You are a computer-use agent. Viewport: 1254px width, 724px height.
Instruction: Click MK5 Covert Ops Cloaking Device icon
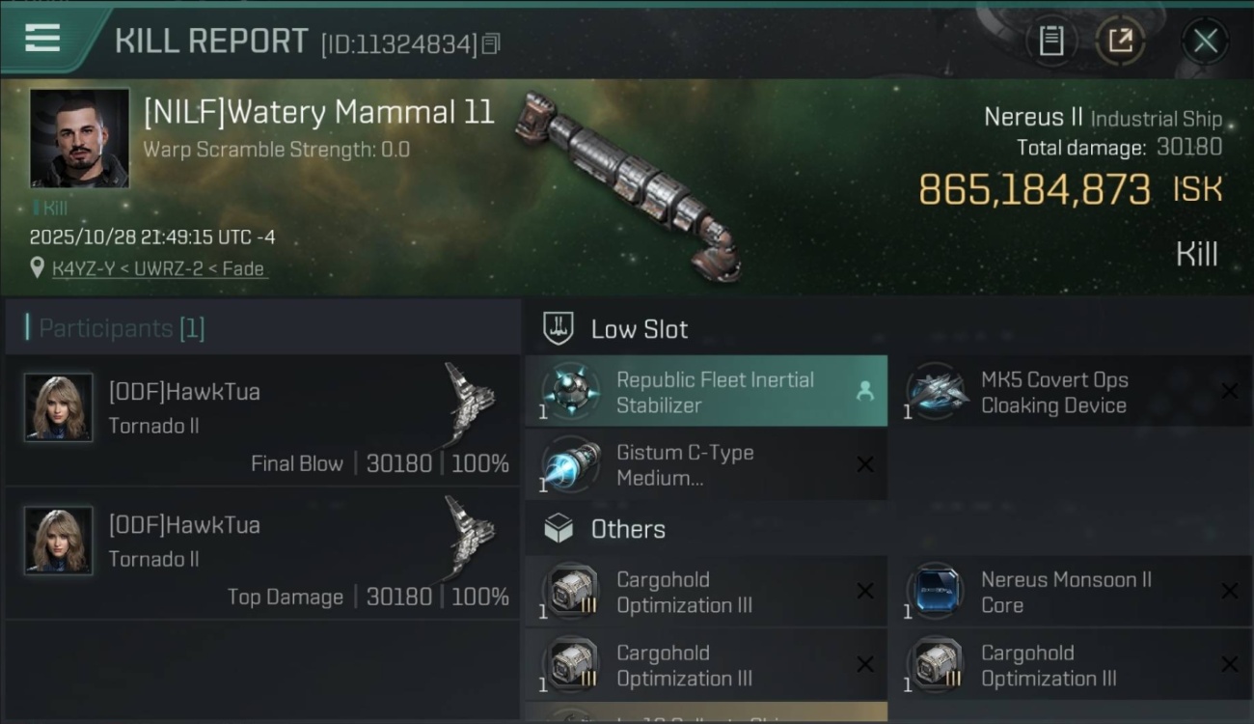[936, 392]
